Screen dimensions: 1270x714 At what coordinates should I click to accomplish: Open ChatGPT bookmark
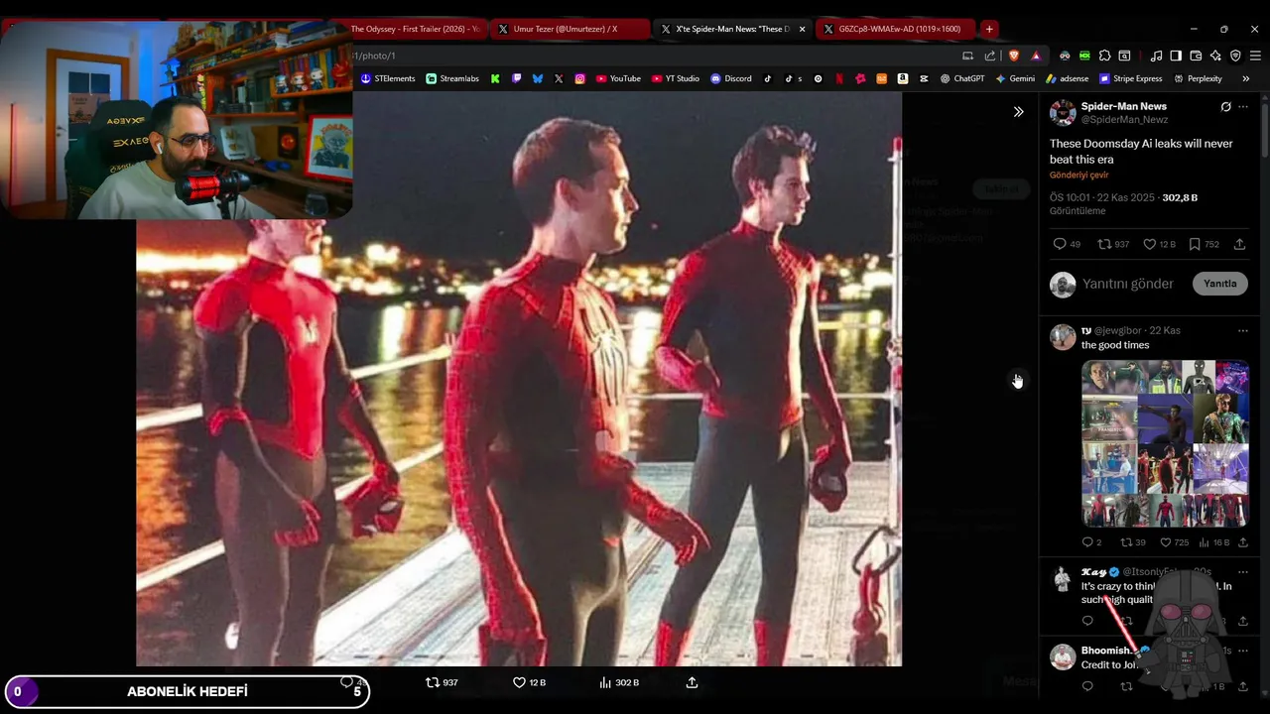click(962, 78)
